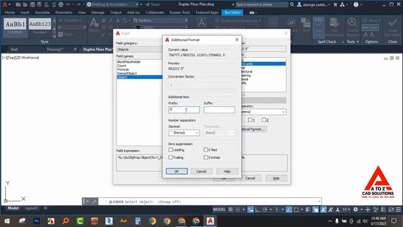Open the Annotate ribbon tab
This screenshot has height=227, width=403.
(42, 13)
